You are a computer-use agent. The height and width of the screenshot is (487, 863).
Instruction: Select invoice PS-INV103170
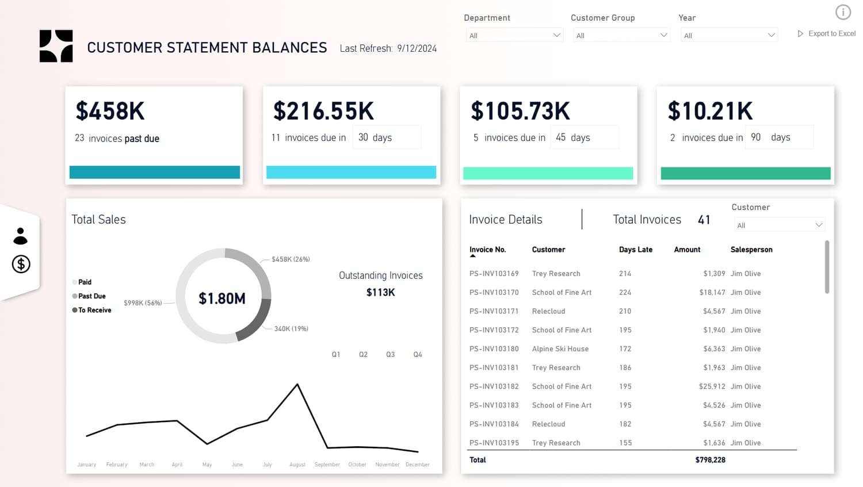(x=494, y=293)
